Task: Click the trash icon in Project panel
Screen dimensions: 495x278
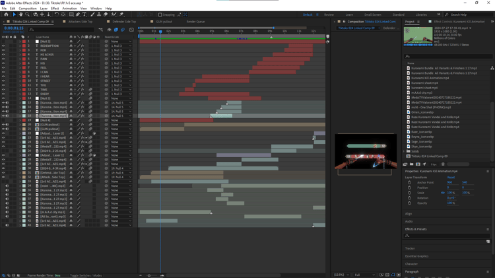Action: pyautogui.click(x=443, y=164)
